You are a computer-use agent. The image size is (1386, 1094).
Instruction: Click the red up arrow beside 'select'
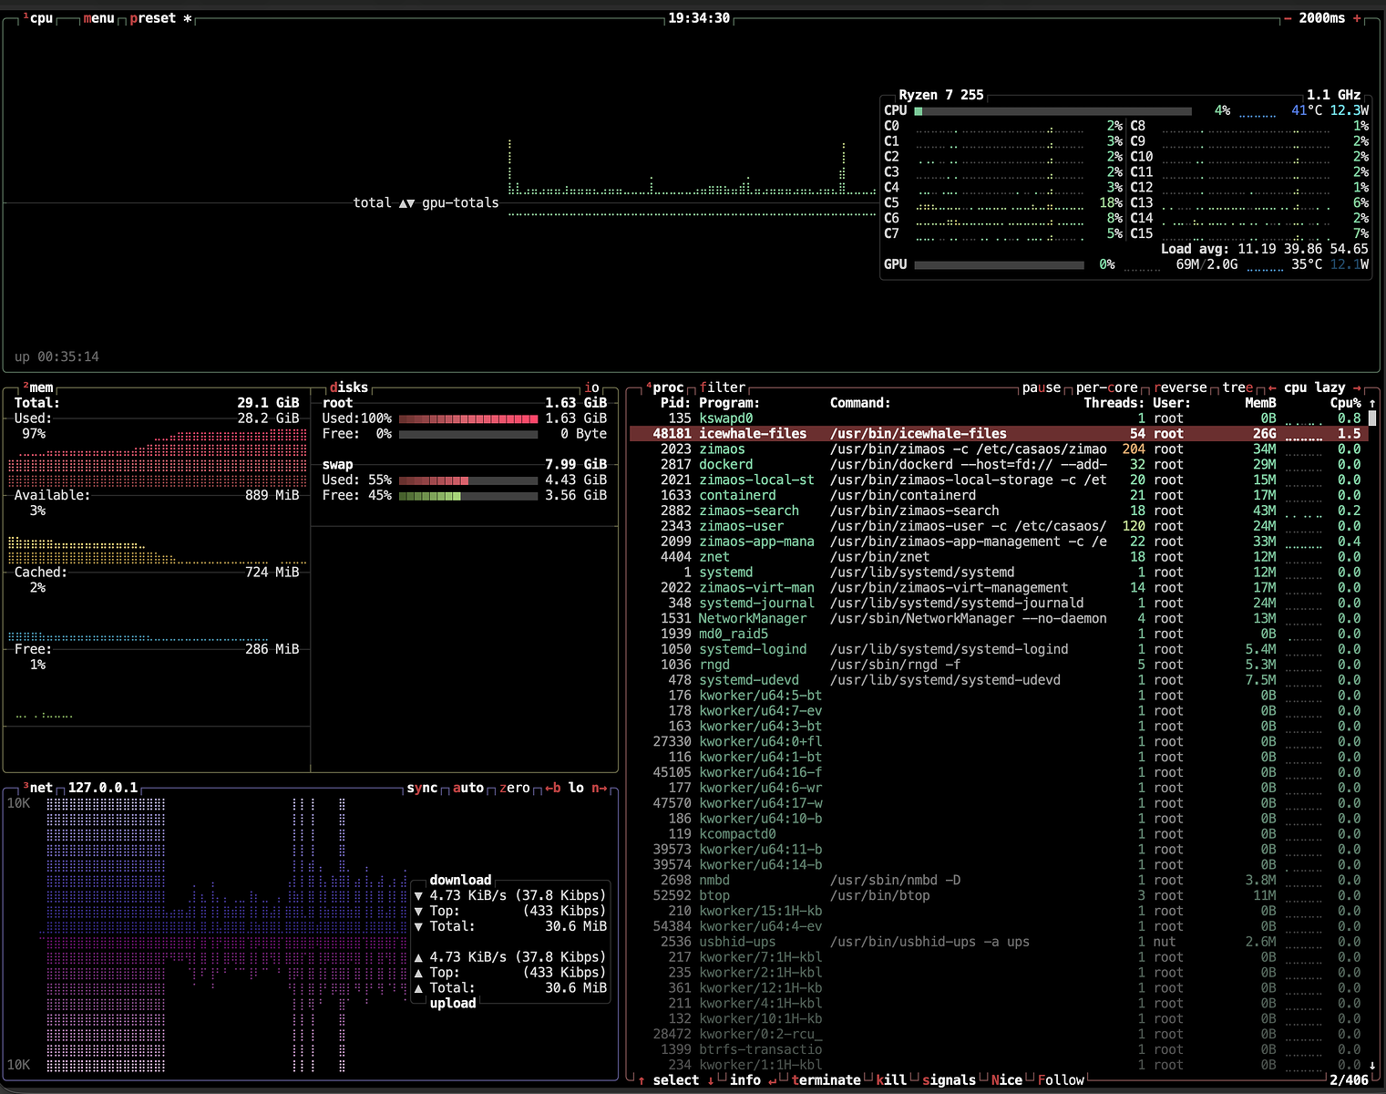click(642, 1080)
